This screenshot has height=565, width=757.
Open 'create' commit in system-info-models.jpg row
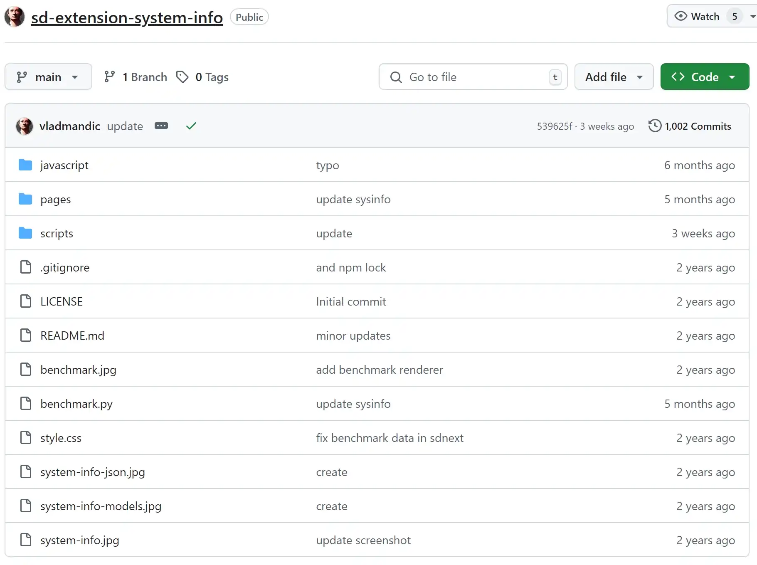332,506
